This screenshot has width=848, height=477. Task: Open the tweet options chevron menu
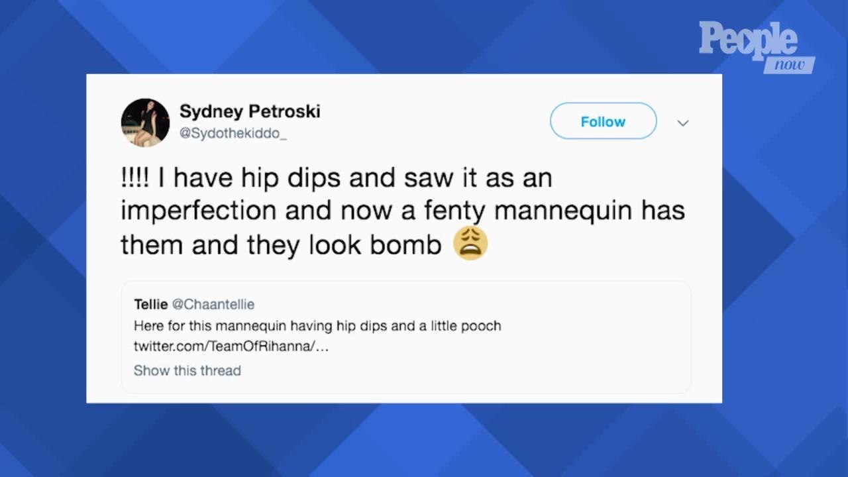(683, 123)
